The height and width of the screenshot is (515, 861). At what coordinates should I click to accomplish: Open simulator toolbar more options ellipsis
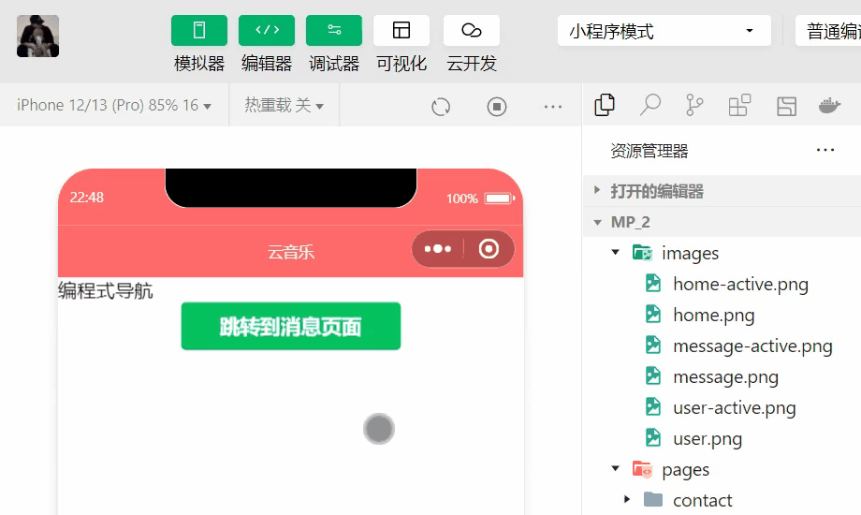point(553,107)
